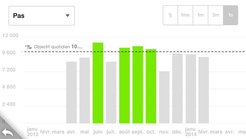This screenshot has height=139, width=246.
Task: Expand the dropdown using its arrow
Action: (x=68, y=15)
